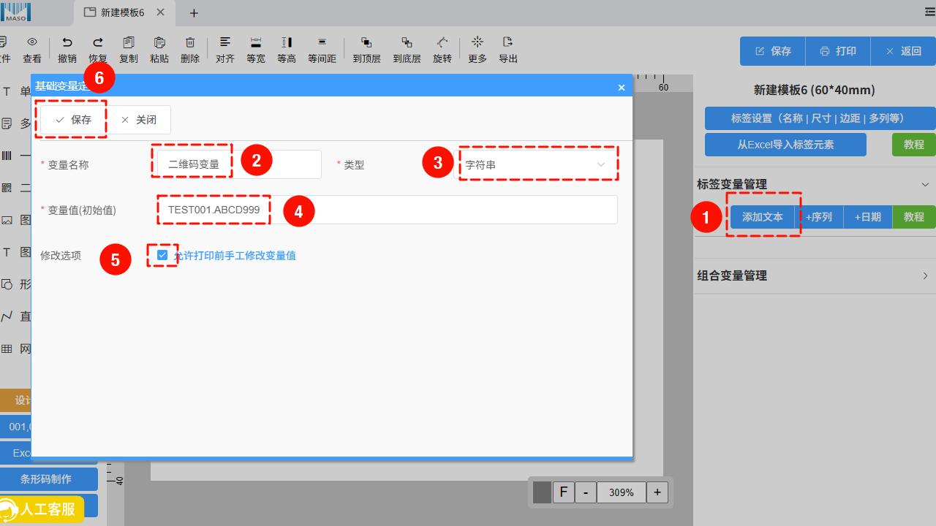Switch to the 新建模板6 tab

tap(122, 12)
